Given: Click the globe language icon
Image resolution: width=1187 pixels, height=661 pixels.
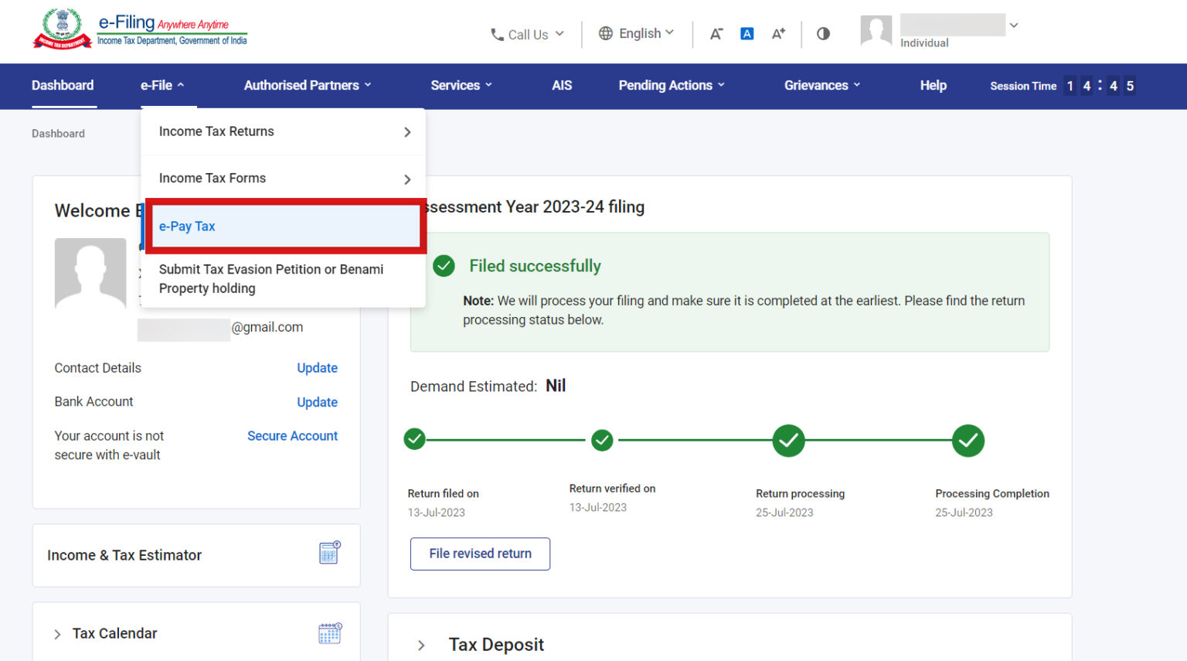Looking at the screenshot, I should [606, 33].
